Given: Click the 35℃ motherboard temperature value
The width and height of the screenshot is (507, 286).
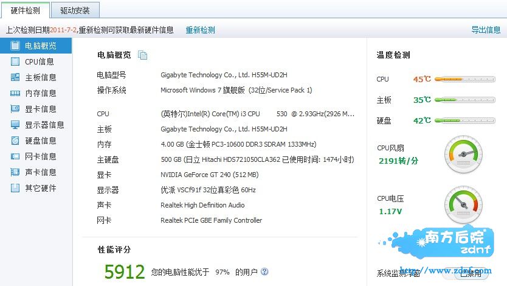Looking at the screenshot, I should [x=422, y=100].
